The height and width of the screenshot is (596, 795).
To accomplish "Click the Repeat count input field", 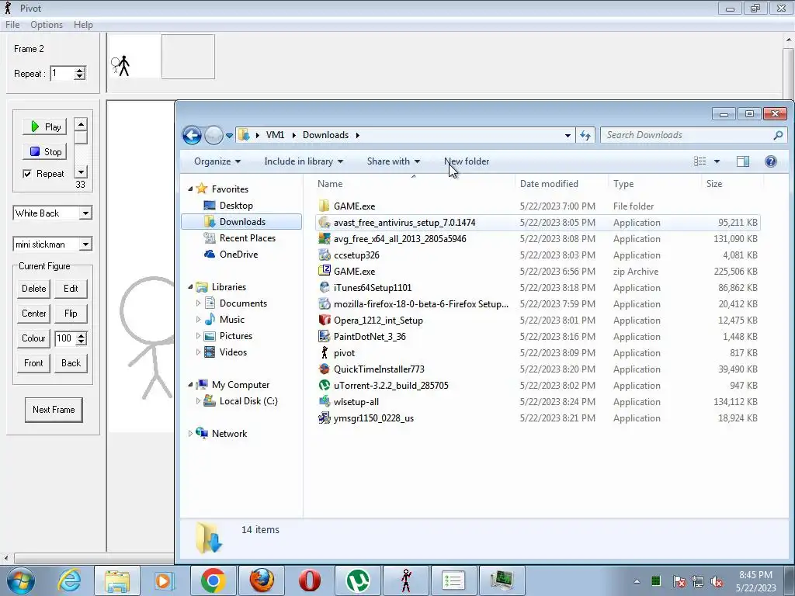I will pos(62,74).
